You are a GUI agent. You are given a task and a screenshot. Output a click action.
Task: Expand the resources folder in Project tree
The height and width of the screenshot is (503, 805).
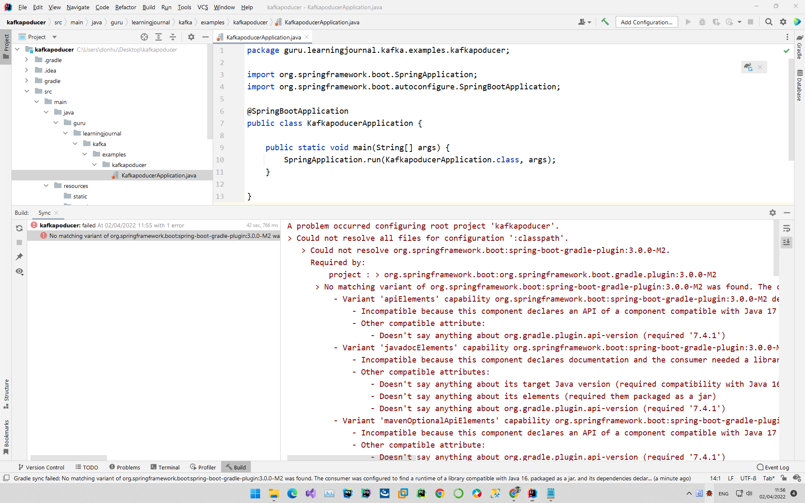pos(46,185)
